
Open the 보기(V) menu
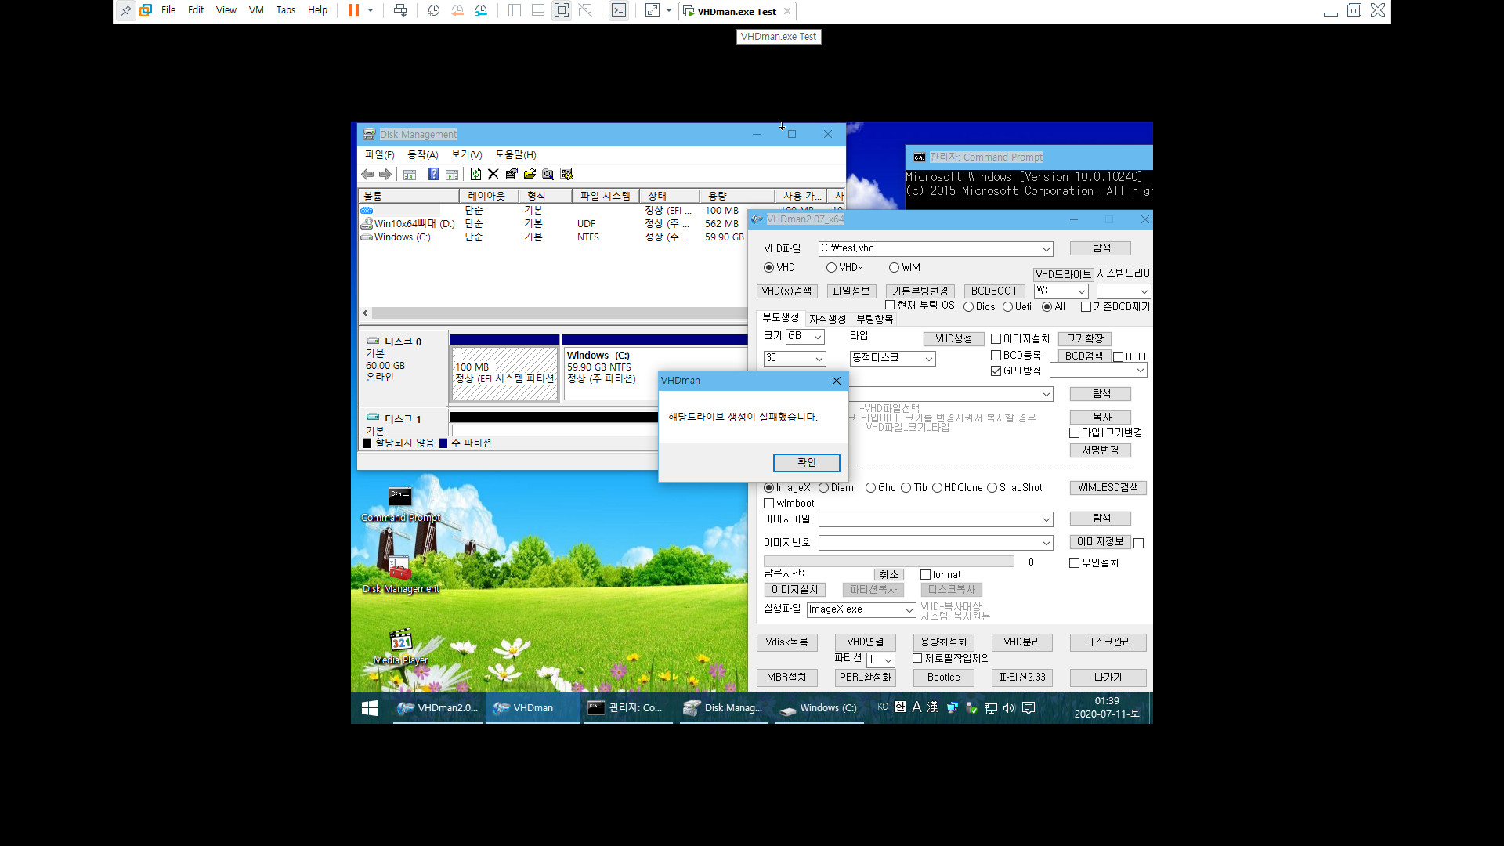(x=466, y=155)
